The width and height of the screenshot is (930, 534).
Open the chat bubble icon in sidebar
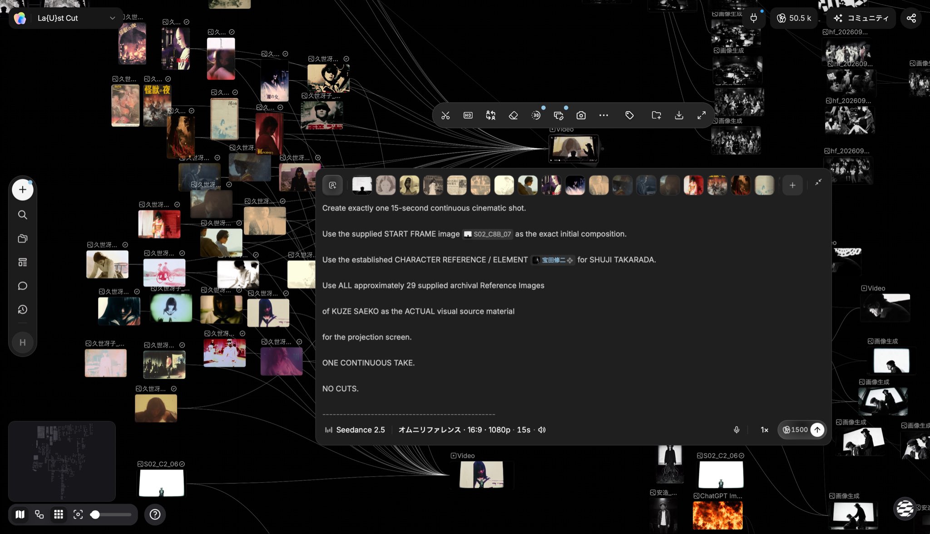(x=22, y=286)
